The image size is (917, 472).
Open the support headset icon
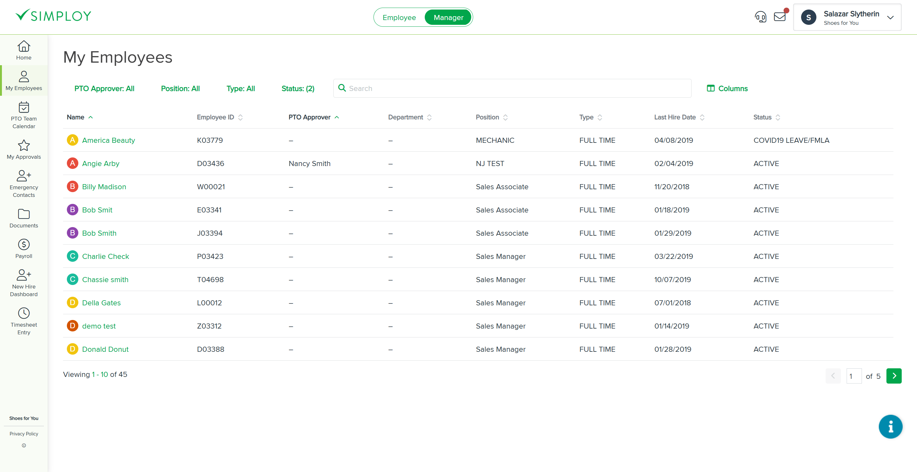761,16
